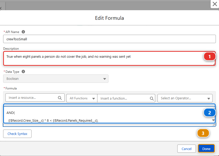Click the Edit Formula dialog title
219x156 pixels.
click(109, 18)
